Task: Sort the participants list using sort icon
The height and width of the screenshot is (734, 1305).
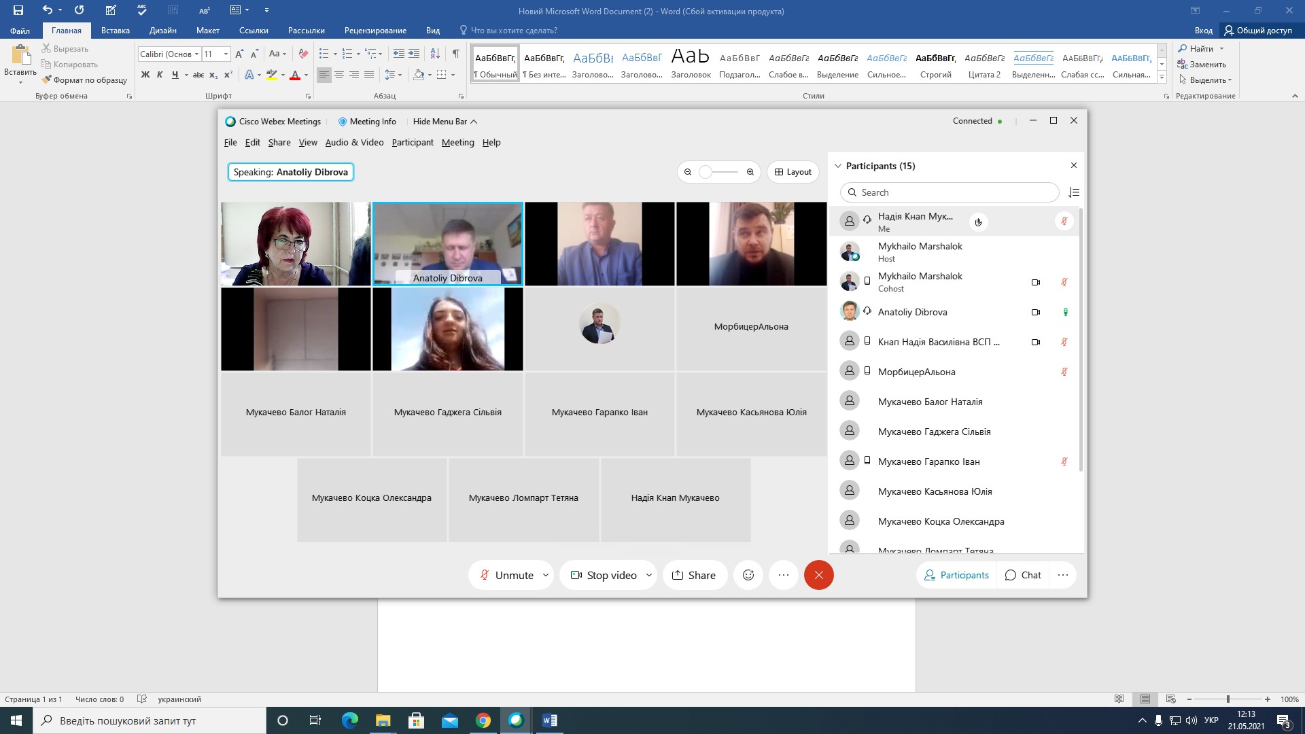Action: pyautogui.click(x=1074, y=192)
